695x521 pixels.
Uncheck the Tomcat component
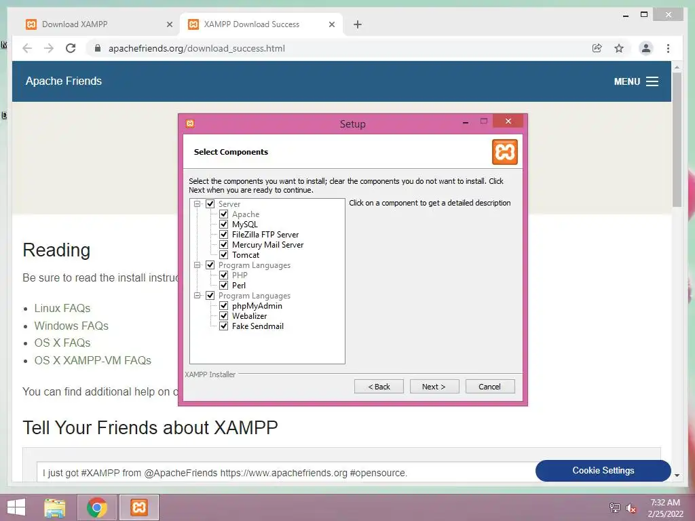[x=224, y=255]
